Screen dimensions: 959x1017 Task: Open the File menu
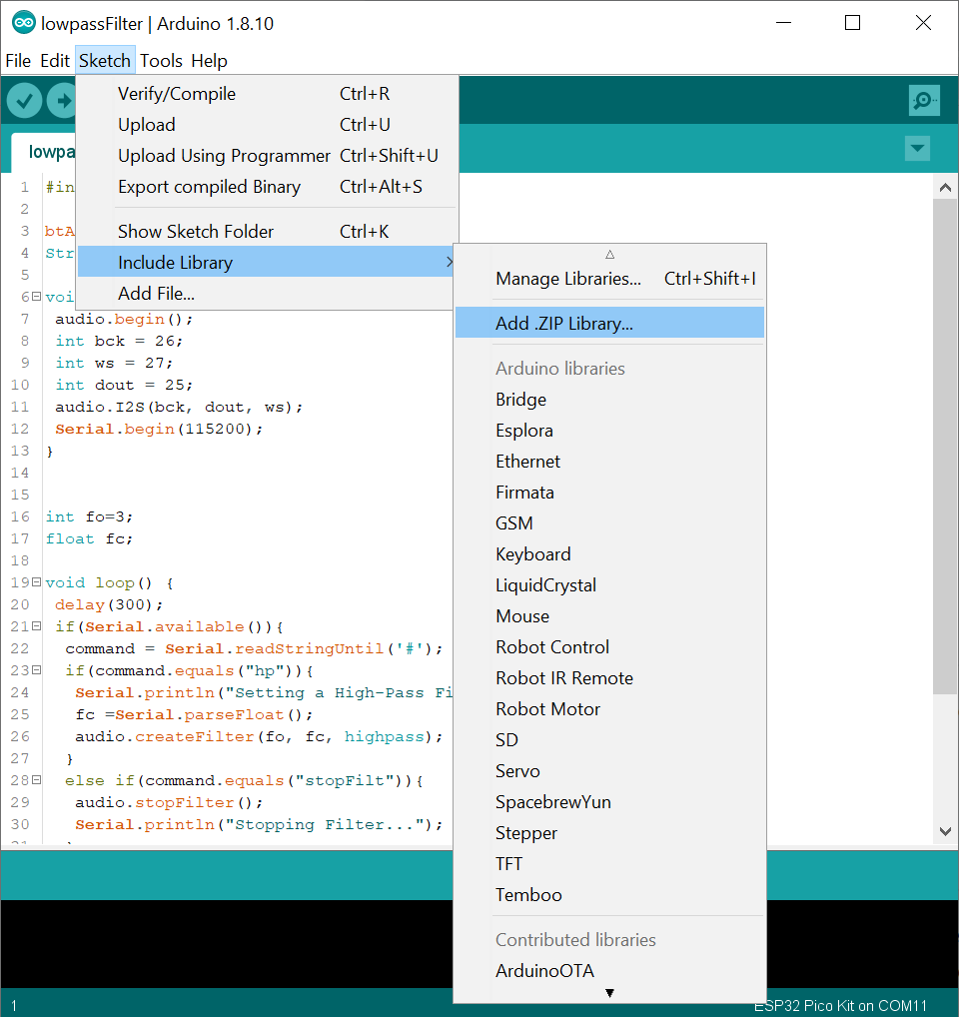[x=18, y=61]
